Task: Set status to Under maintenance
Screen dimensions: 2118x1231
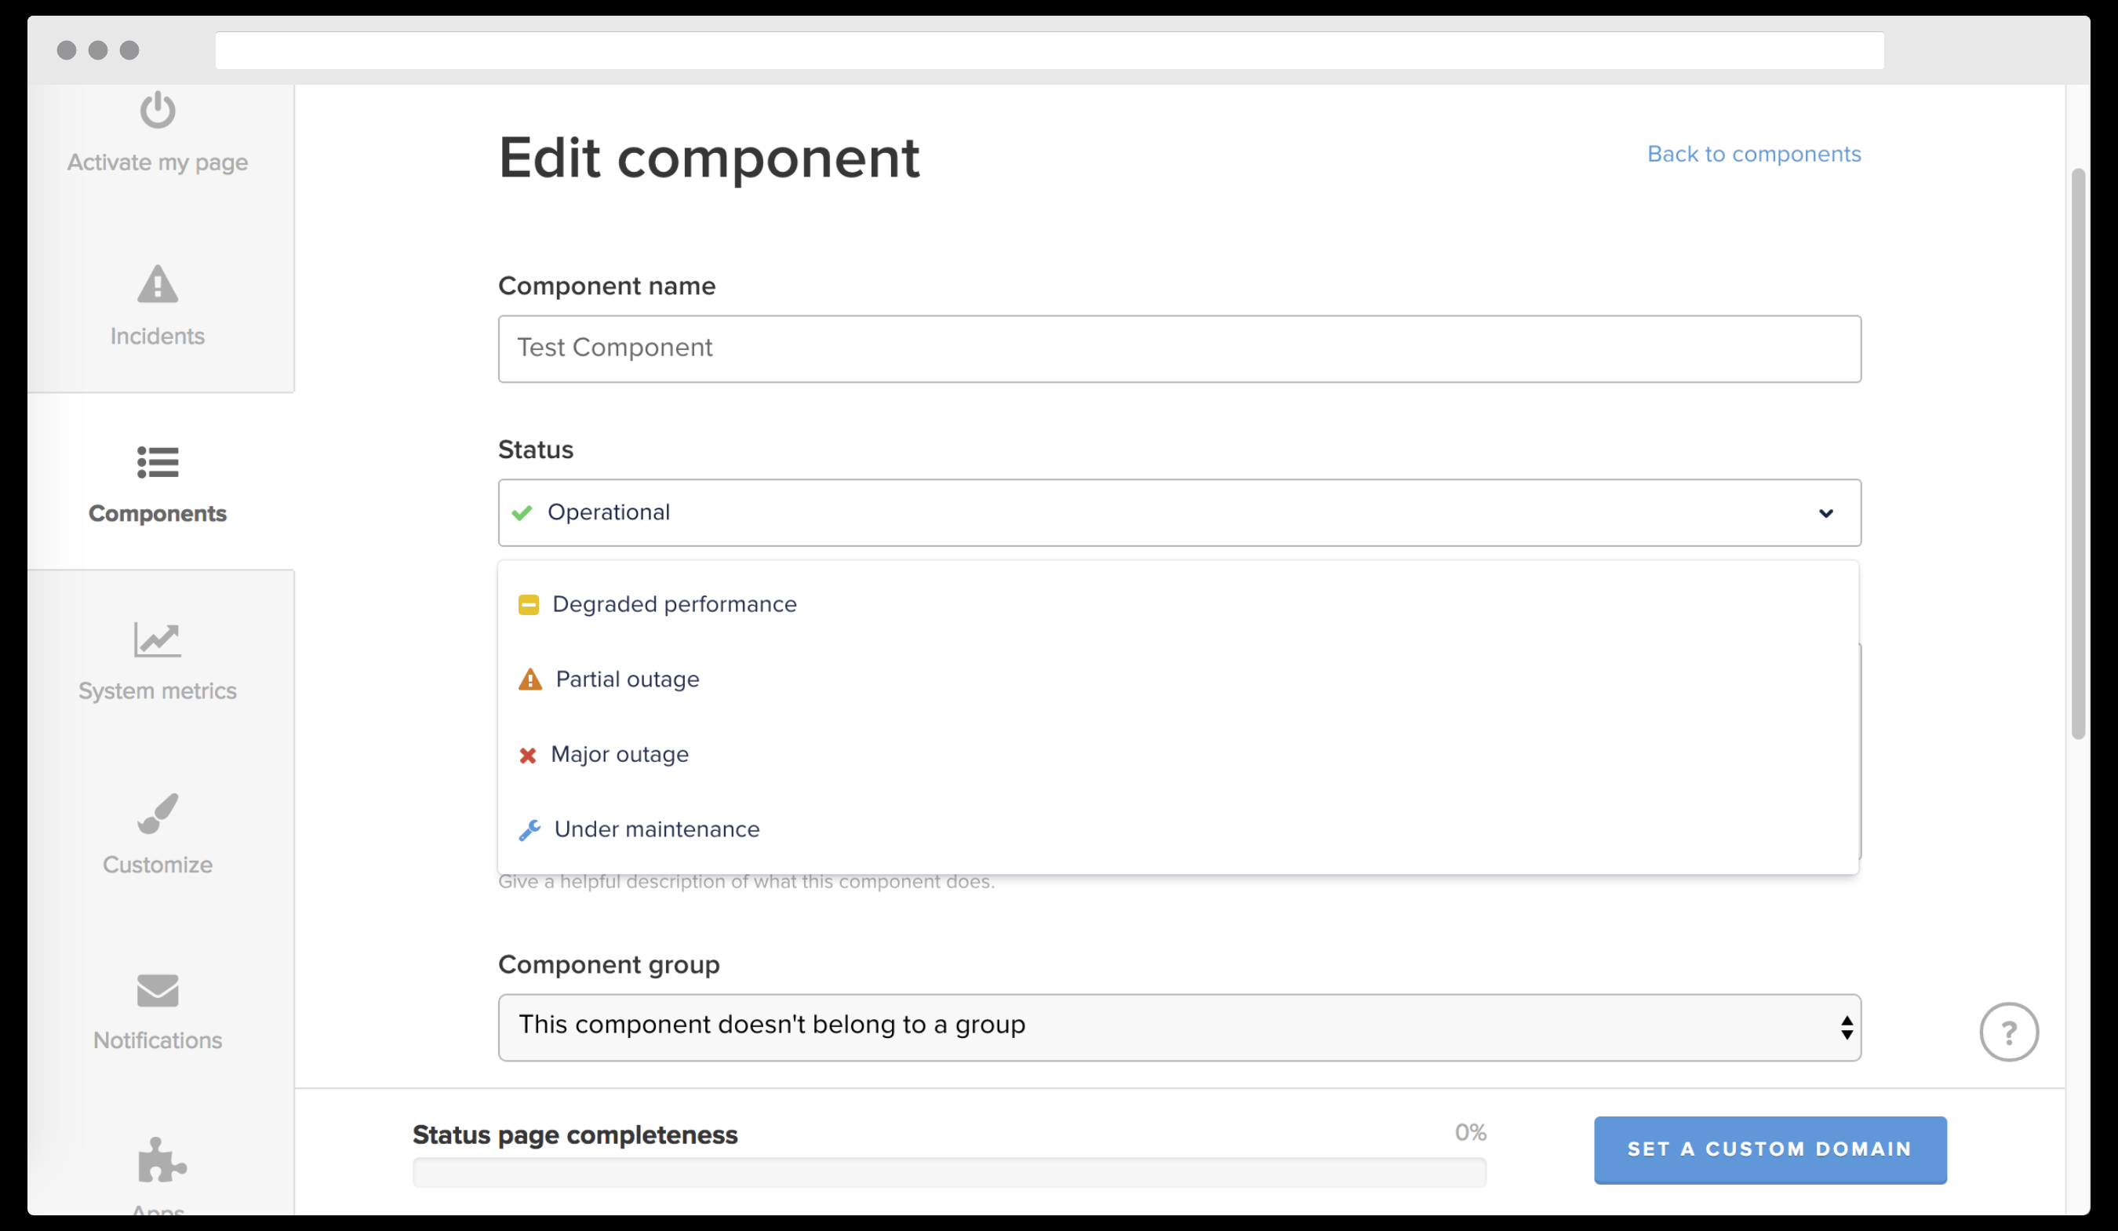Action: click(657, 830)
